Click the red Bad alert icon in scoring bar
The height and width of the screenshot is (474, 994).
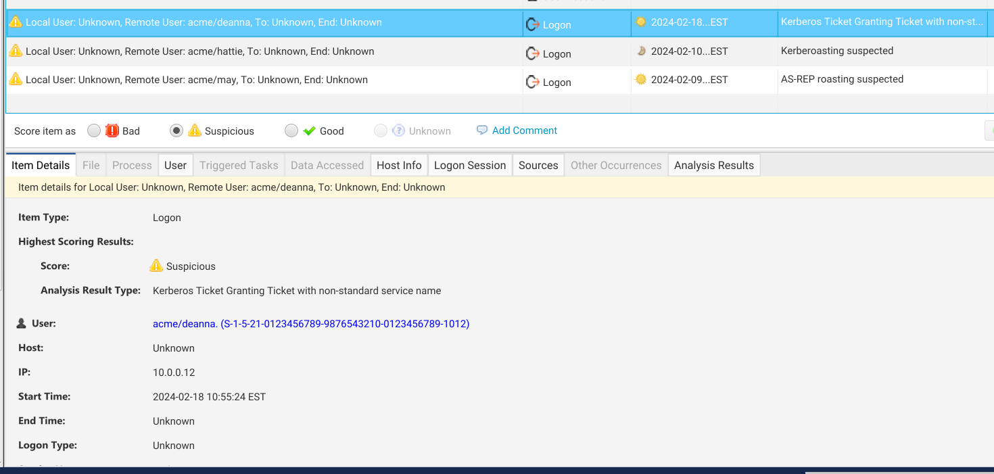tap(110, 131)
